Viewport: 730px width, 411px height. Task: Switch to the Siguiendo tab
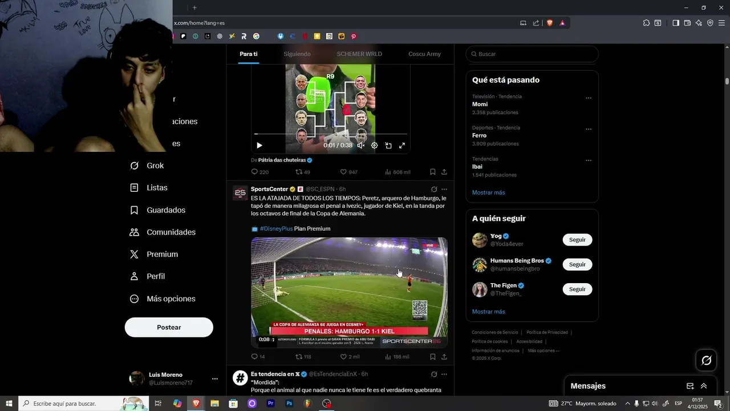pyautogui.click(x=297, y=54)
